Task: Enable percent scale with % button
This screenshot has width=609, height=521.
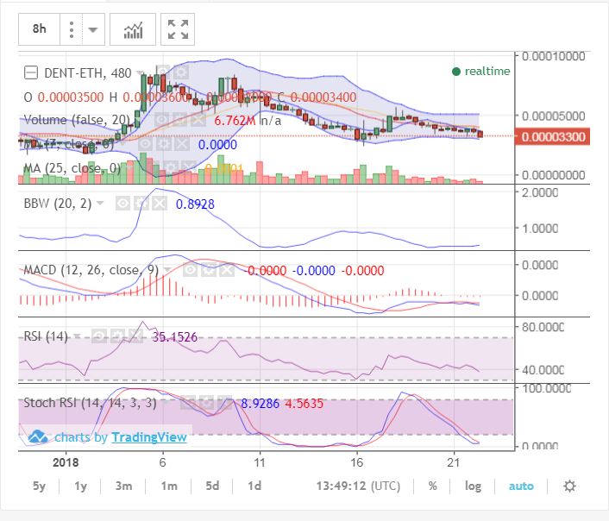Action: [432, 486]
